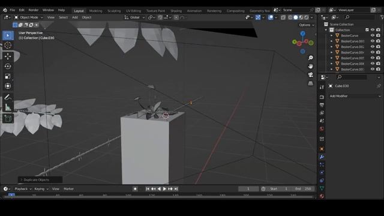Switch to the Sculpting workspace tab

[114, 11]
